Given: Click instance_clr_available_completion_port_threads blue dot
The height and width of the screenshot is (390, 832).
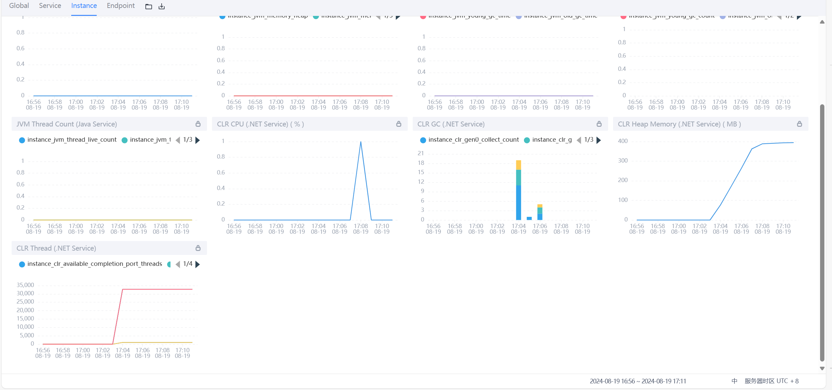Looking at the screenshot, I should tap(22, 264).
